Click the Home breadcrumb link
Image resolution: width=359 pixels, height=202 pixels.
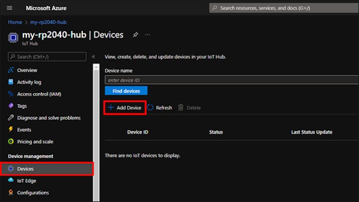tap(15, 22)
